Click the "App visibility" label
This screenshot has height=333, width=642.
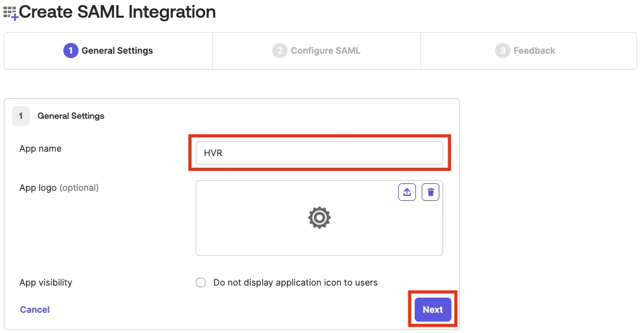click(46, 282)
